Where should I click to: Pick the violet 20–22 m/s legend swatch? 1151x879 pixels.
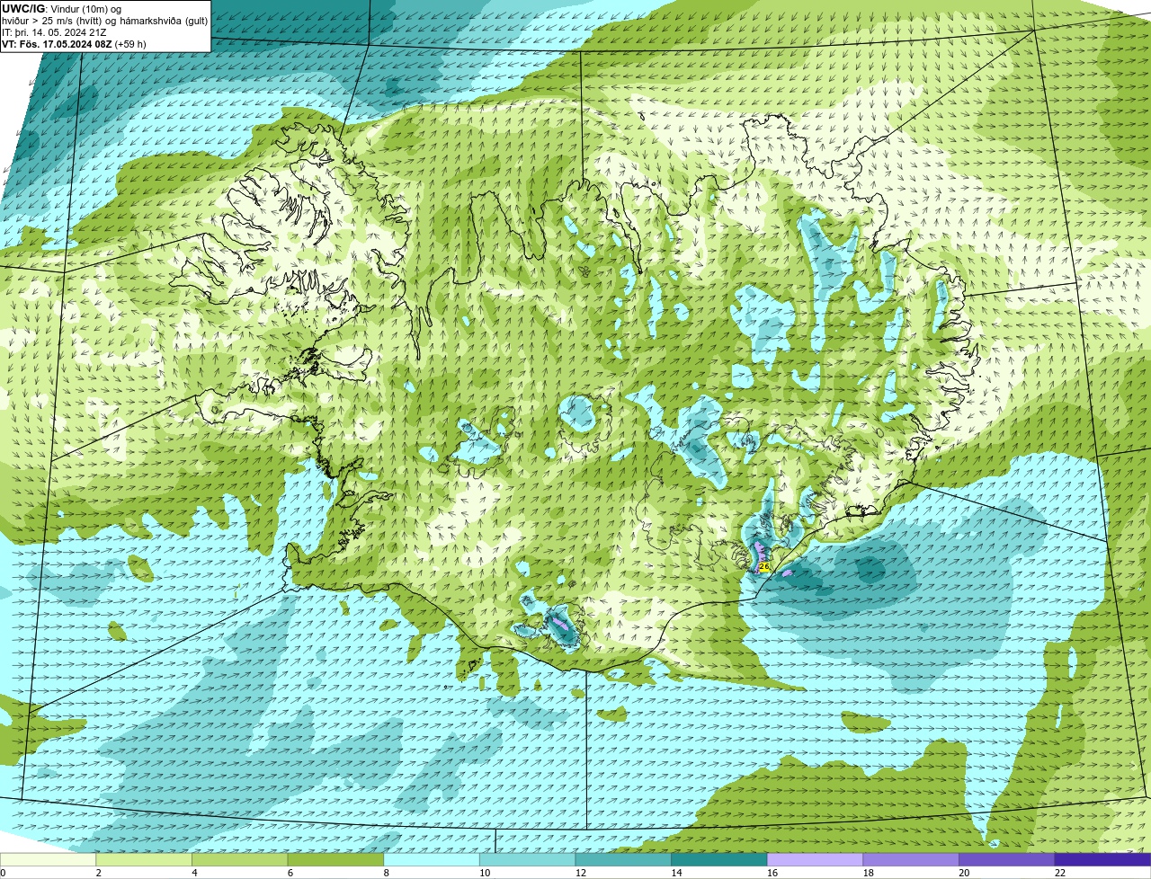click(x=1007, y=859)
